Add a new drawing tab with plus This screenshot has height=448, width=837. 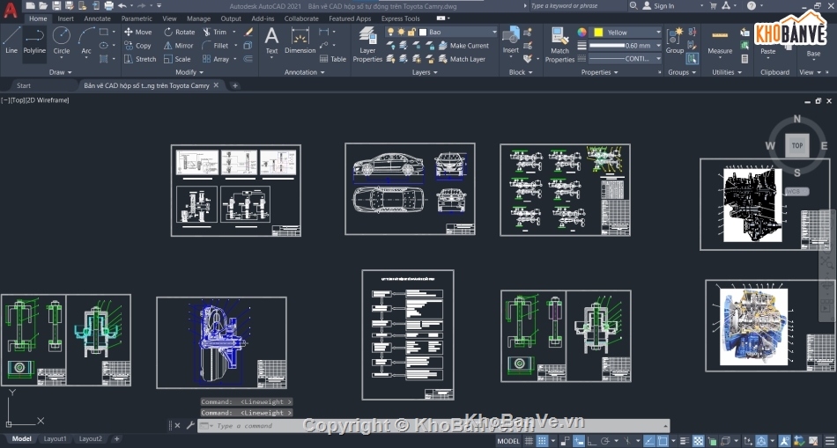pyautogui.click(x=235, y=85)
